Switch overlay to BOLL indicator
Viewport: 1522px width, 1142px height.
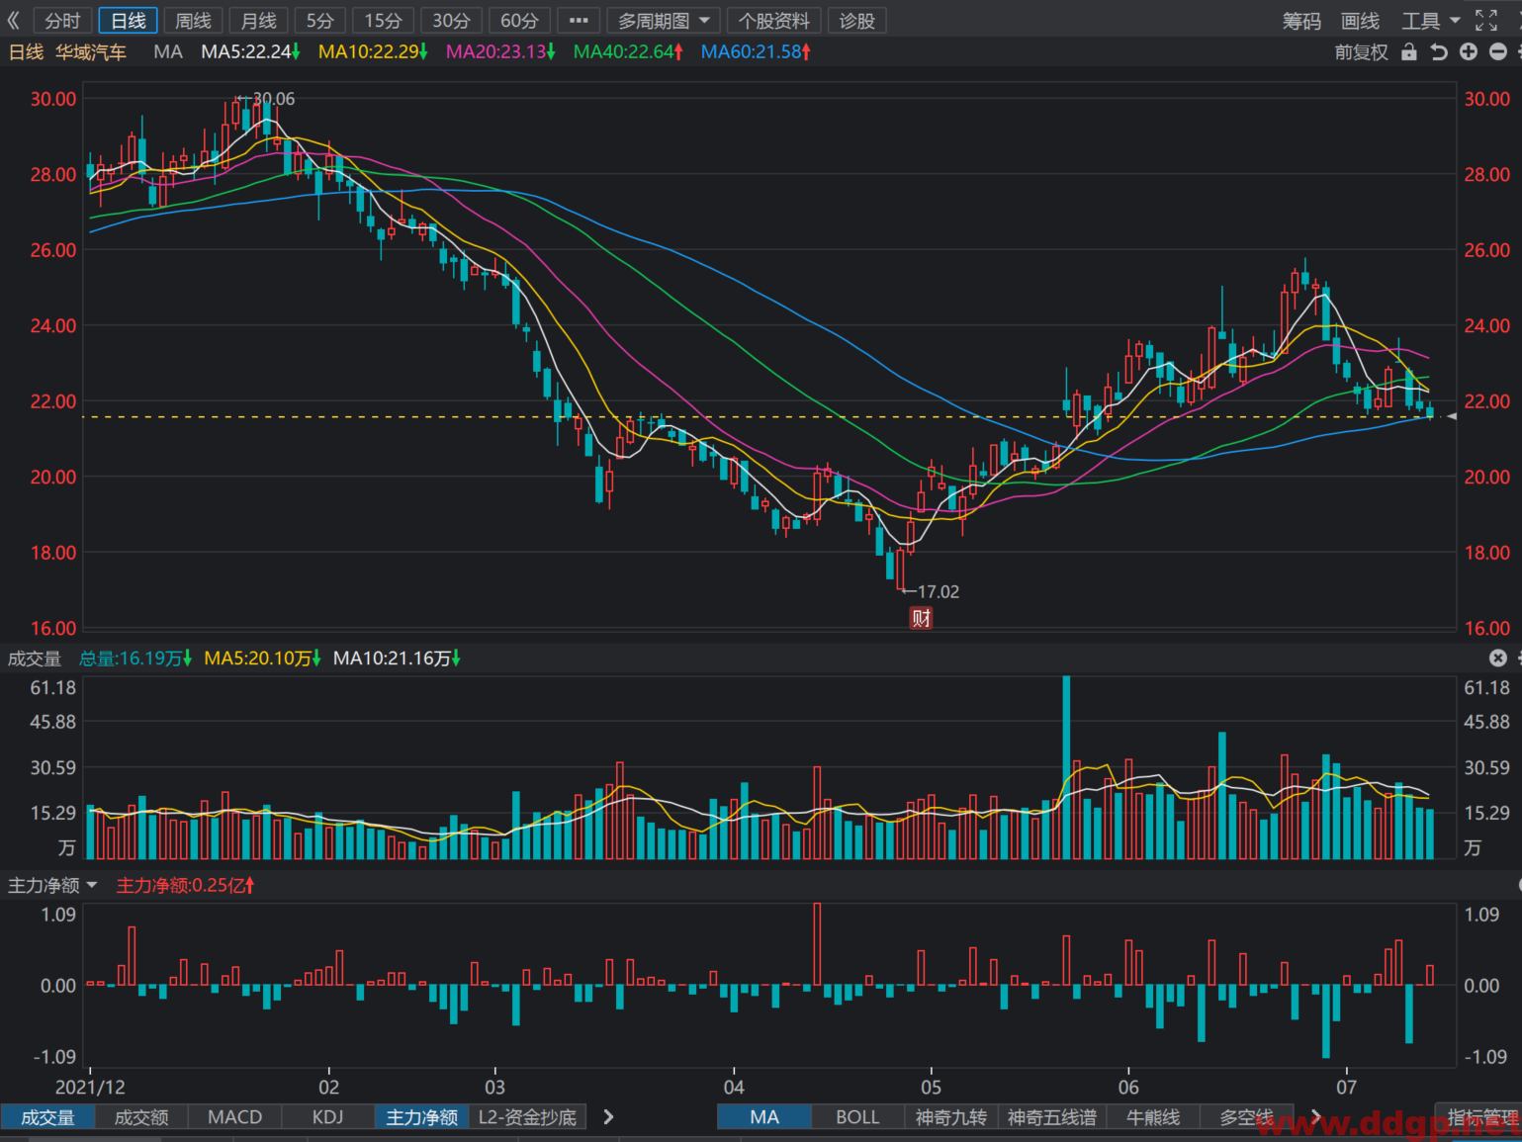(x=857, y=1116)
